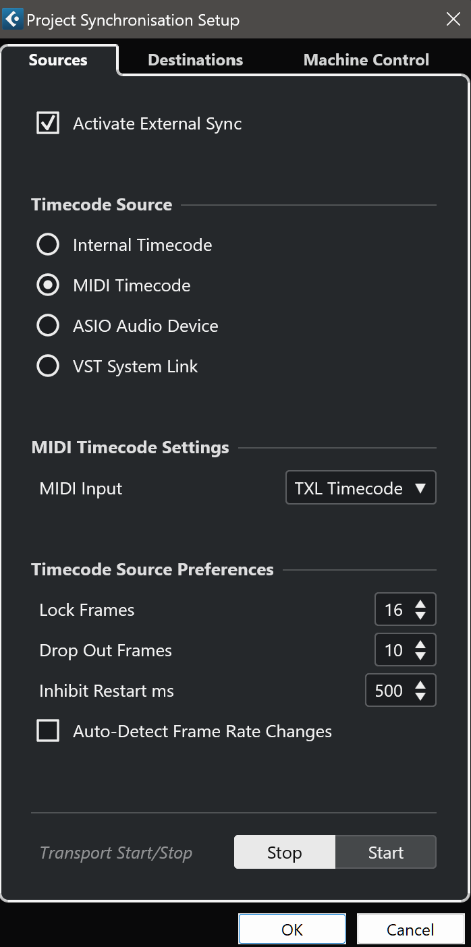Choose ASIO Audio Device as timecode source
Viewport: 471px width, 947px height.
point(48,326)
